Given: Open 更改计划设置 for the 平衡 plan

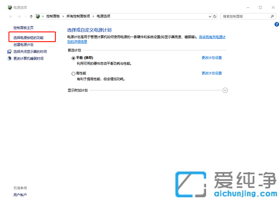Looking at the screenshot, I should tap(212, 58).
